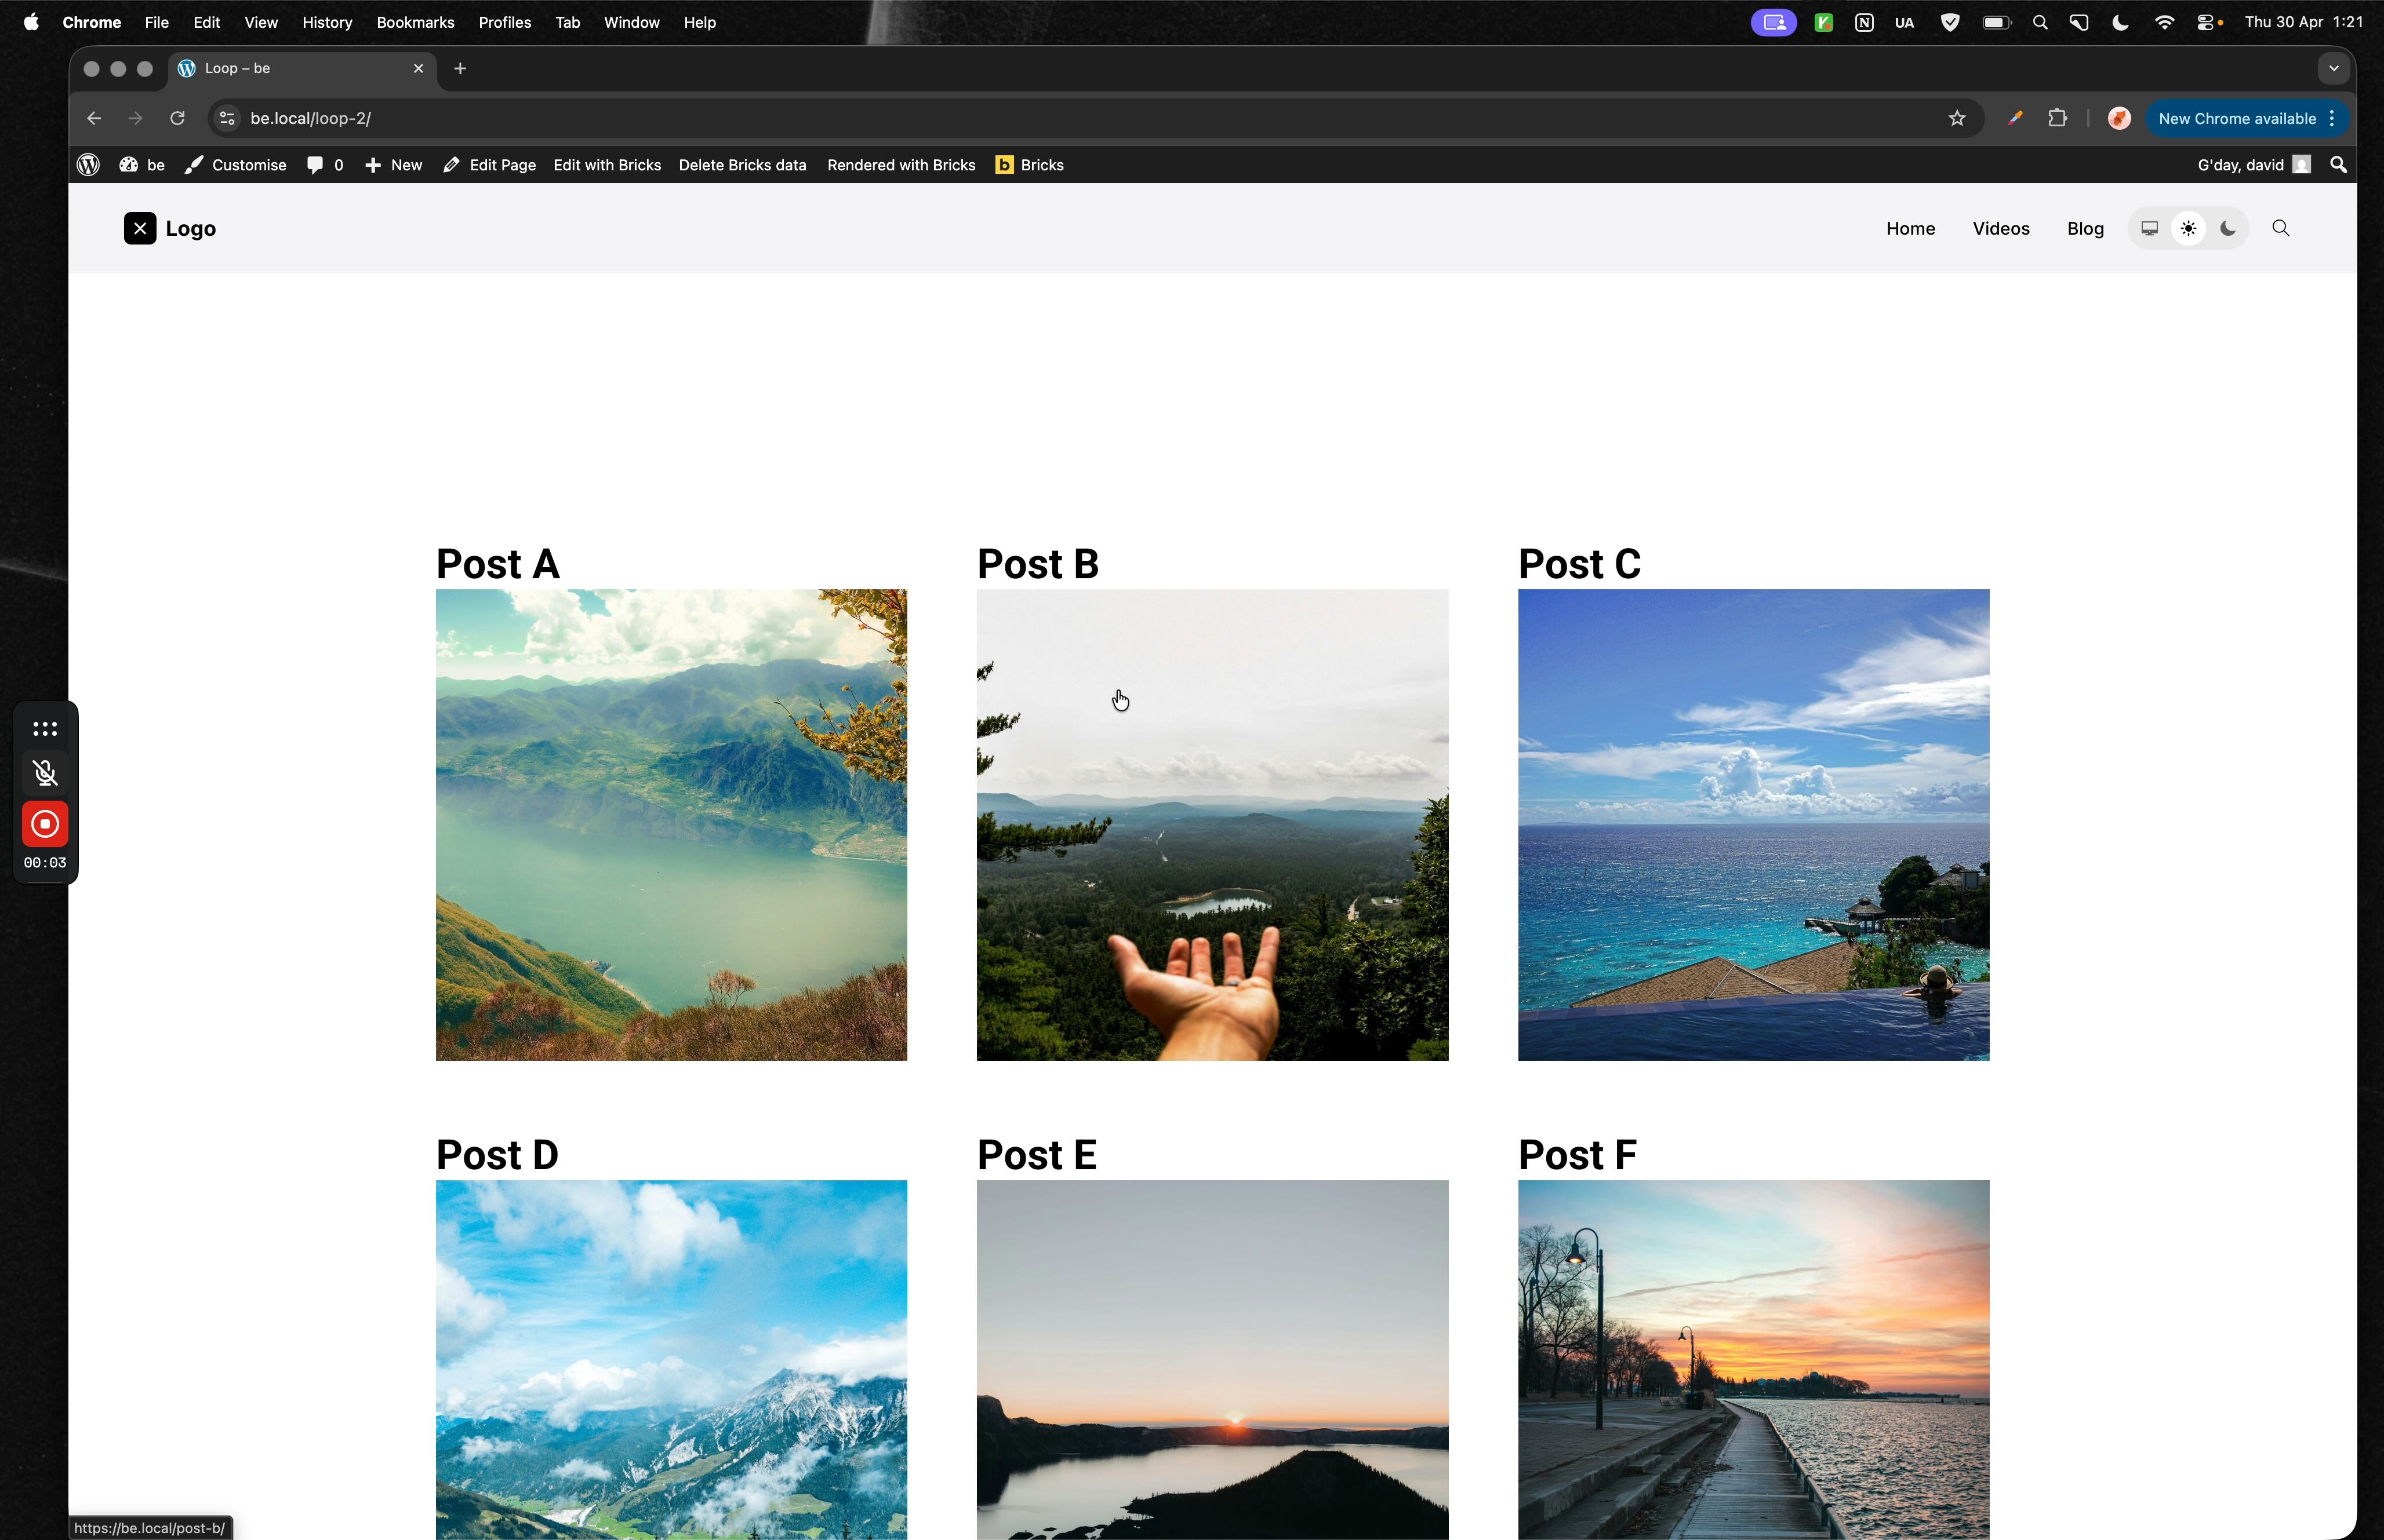This screenshot has height=1540, width=2384.
Task: Bookmark this page with star icon
Action: [1957, 119]
